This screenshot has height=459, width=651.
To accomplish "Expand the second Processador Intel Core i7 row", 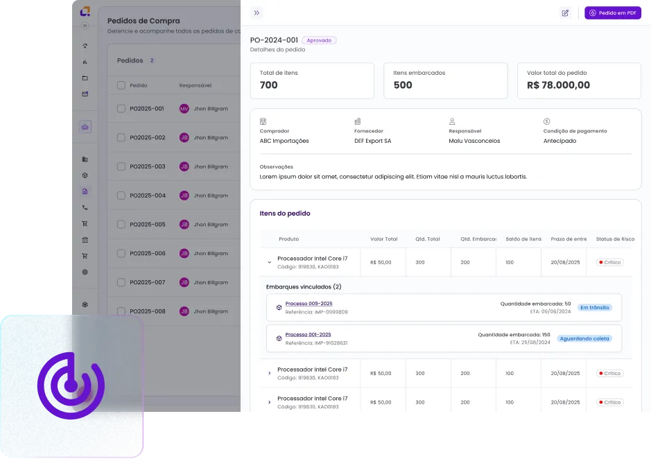I will pos(270,373).
